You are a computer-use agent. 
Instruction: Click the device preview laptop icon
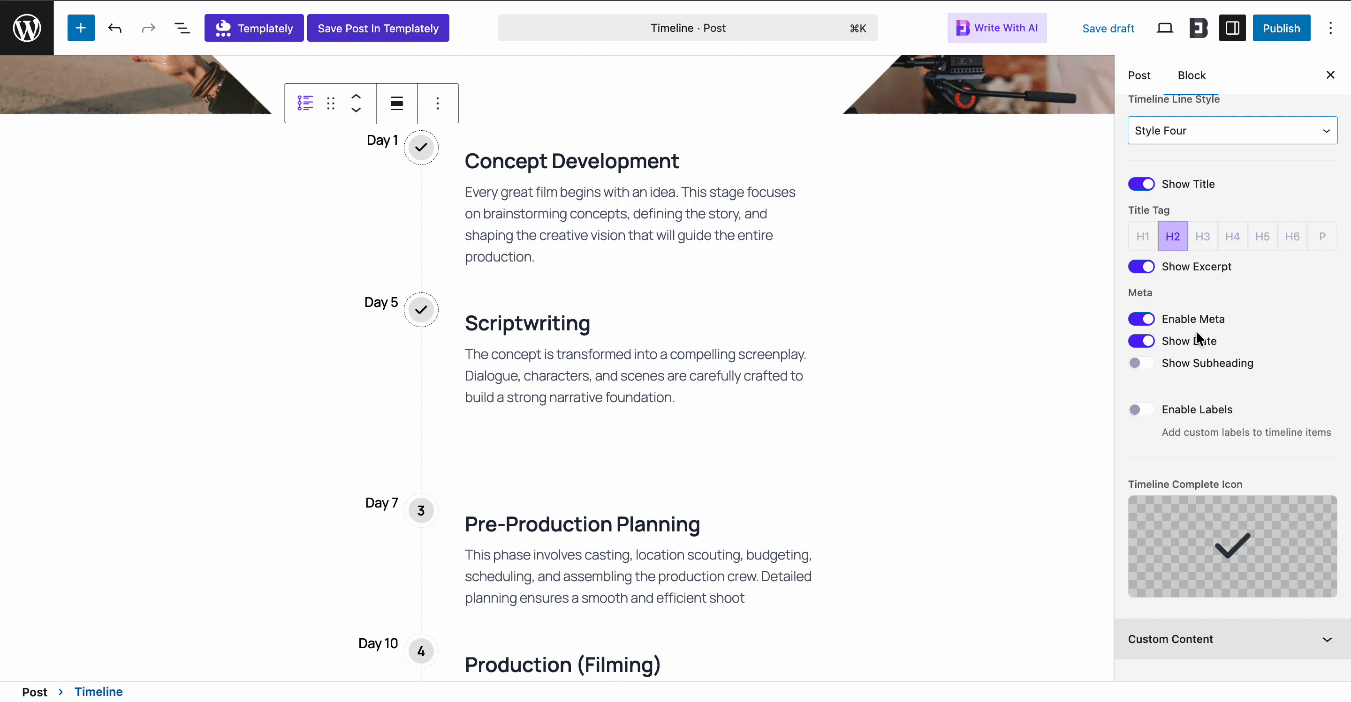[x=1164, y=28]
